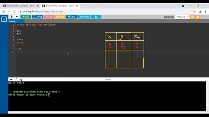Click the x=3 code line

19,31
